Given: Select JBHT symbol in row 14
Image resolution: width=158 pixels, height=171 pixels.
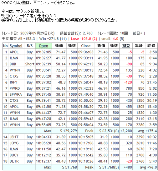Looking at the screenshot, I should pos(14,137).
